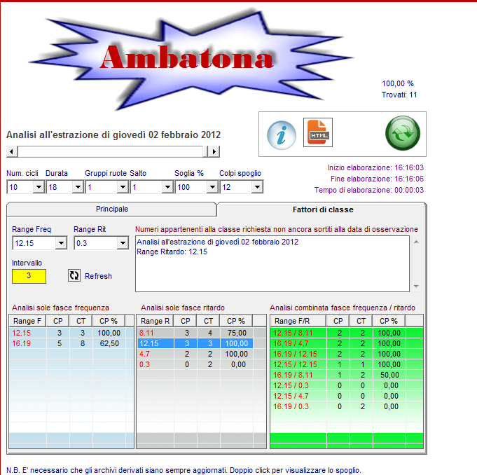Click the 100,00 % progress label
The image size is (477, 475).
[x=398, y=83]
